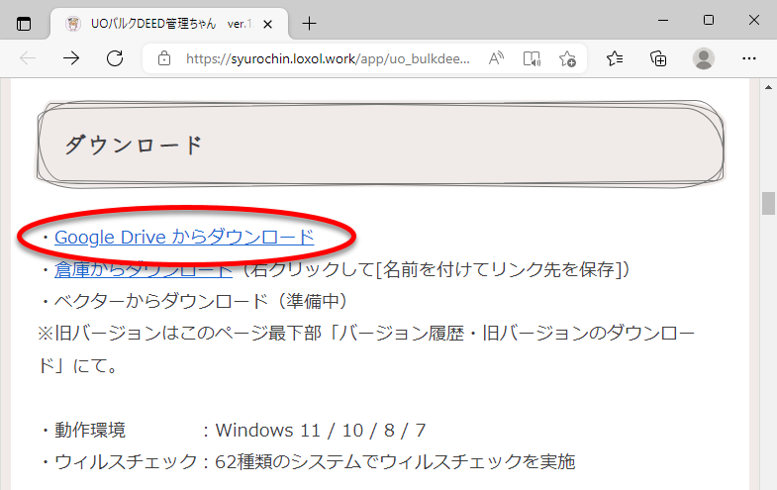
Task: Open a new browser tab
Action: [310, 23]
